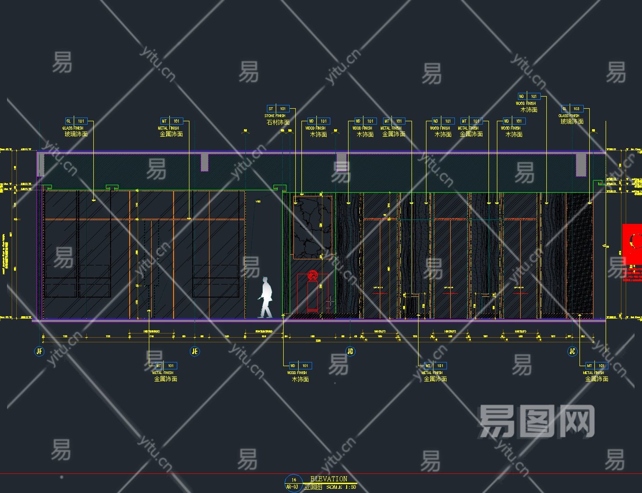Select the "J-E" grid axis bubble
642x493 pixels.
point(195,351)
